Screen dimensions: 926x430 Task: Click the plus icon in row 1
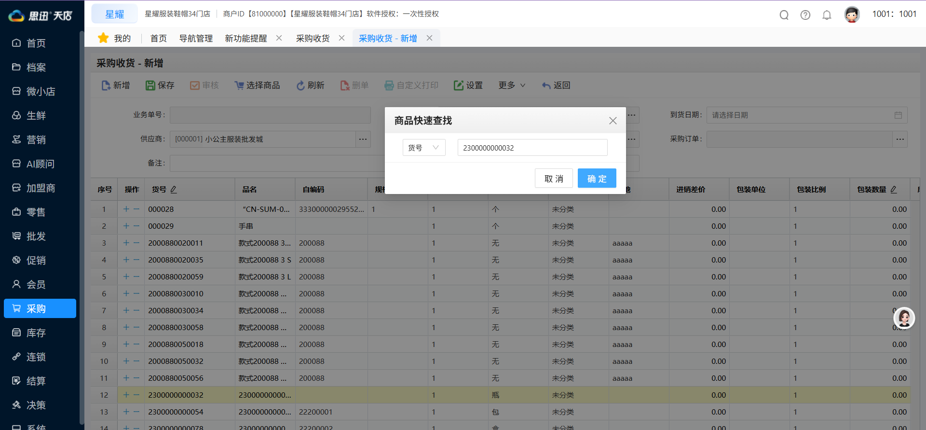point(126,209)
